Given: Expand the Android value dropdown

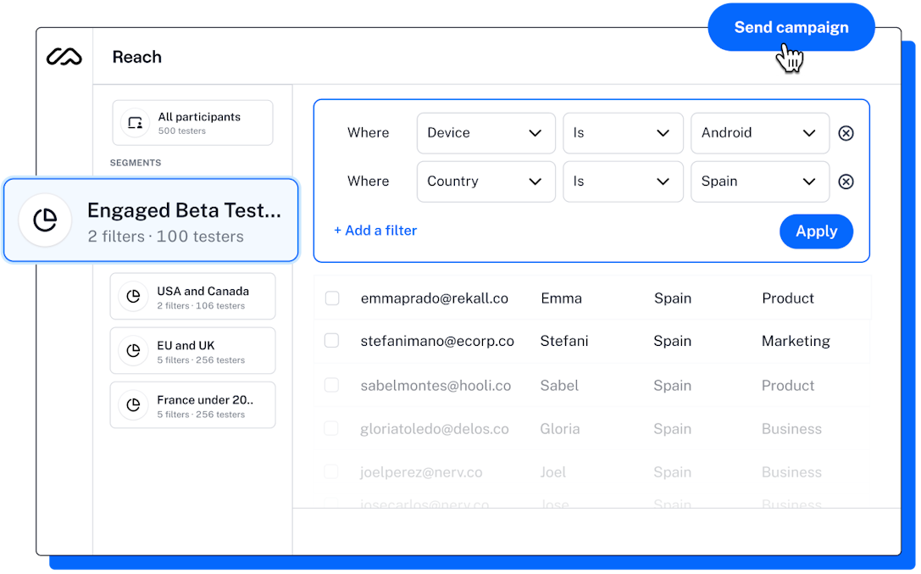Looking at the screenshot, I should click(759, 133).
